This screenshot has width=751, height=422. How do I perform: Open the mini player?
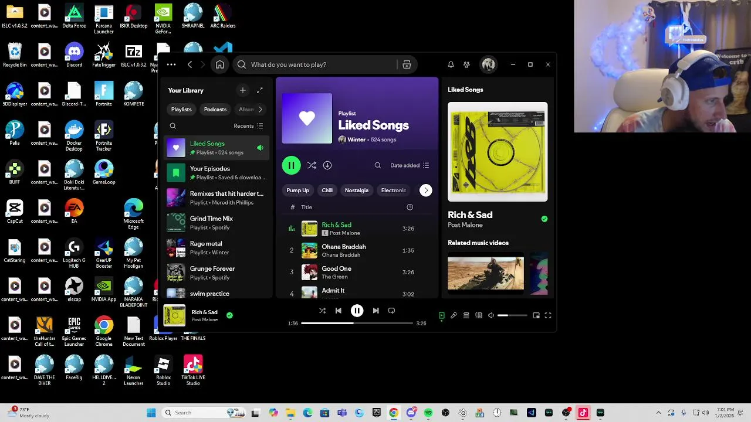click(536, 315)
